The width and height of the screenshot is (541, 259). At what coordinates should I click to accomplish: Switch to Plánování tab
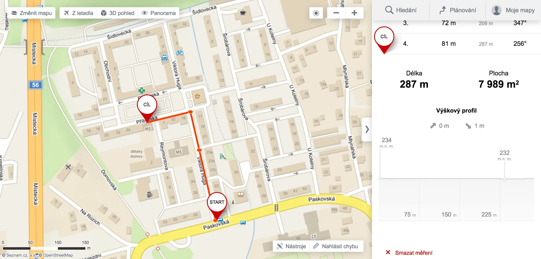[x=457, y=10]
